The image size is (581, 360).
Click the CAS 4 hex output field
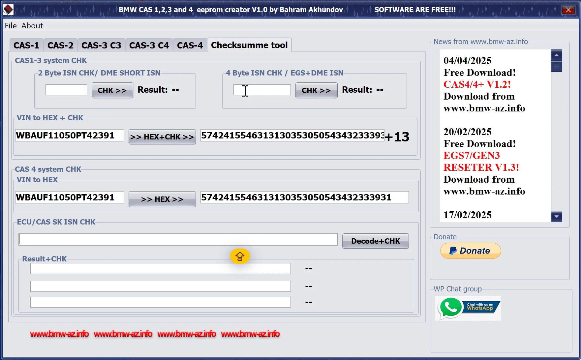pos(305,197)
